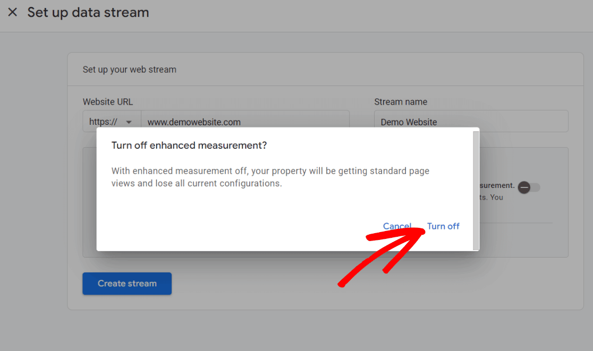Click the Stream name field showing Demo Website
The width and height of the screenshot is (593, 351).
(471, 121)
